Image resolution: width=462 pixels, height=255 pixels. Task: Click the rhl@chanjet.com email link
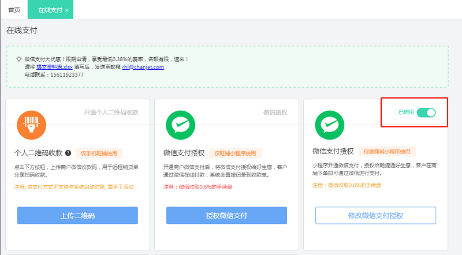(x=143, y=67)
